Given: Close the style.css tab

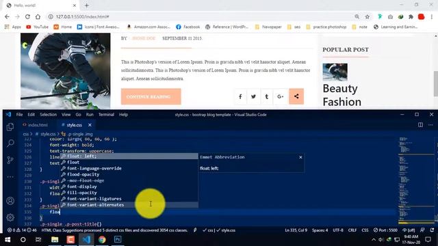Looking at the screenshot, I should 90,125.
